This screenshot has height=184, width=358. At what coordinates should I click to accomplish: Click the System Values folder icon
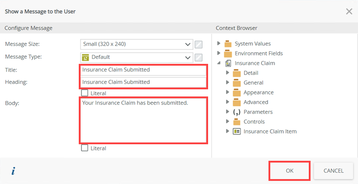[x=228, y=43]
